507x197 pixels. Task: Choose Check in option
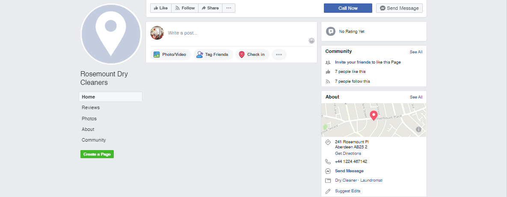252,55
